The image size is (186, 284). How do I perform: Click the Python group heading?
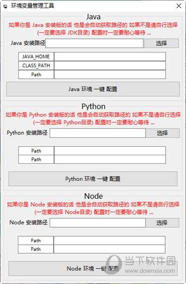point(93,106)
